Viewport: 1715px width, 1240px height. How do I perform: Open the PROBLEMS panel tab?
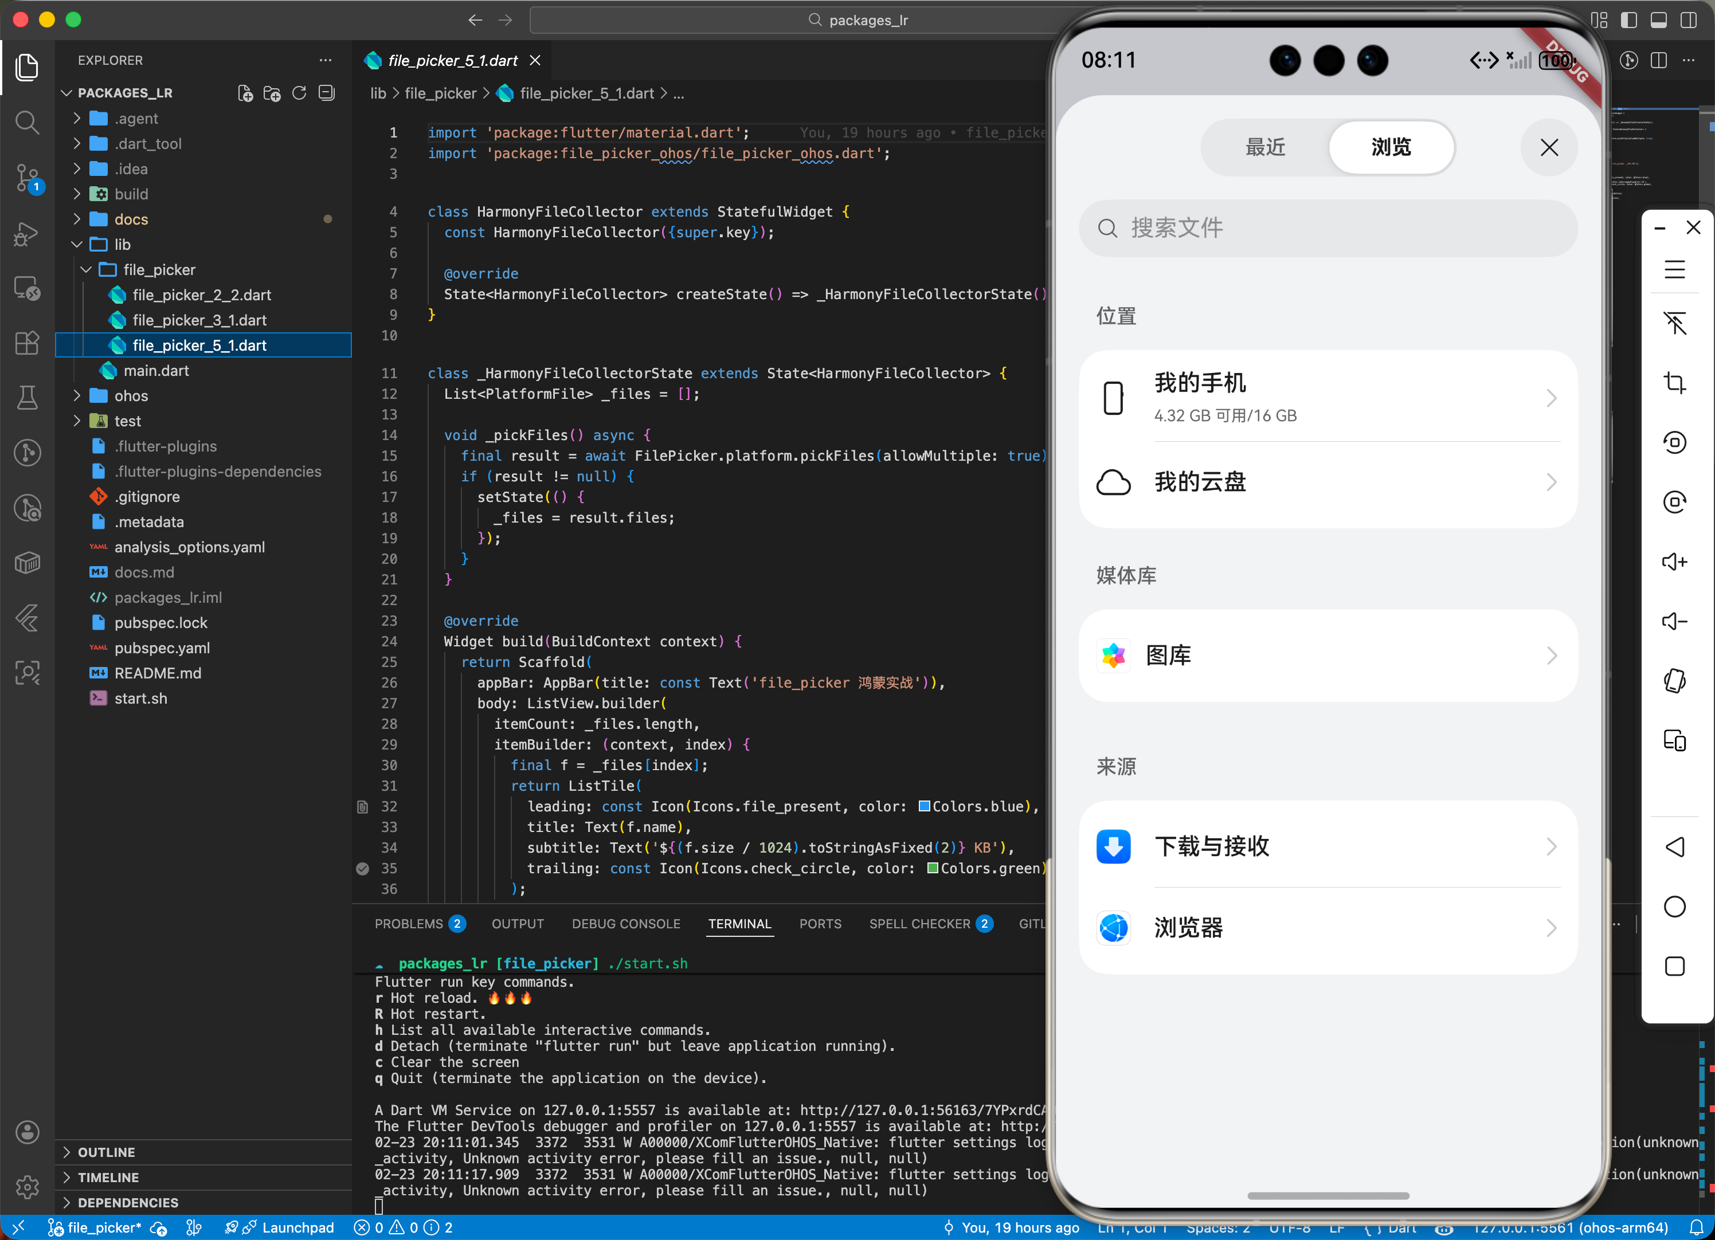pos(409,924)
